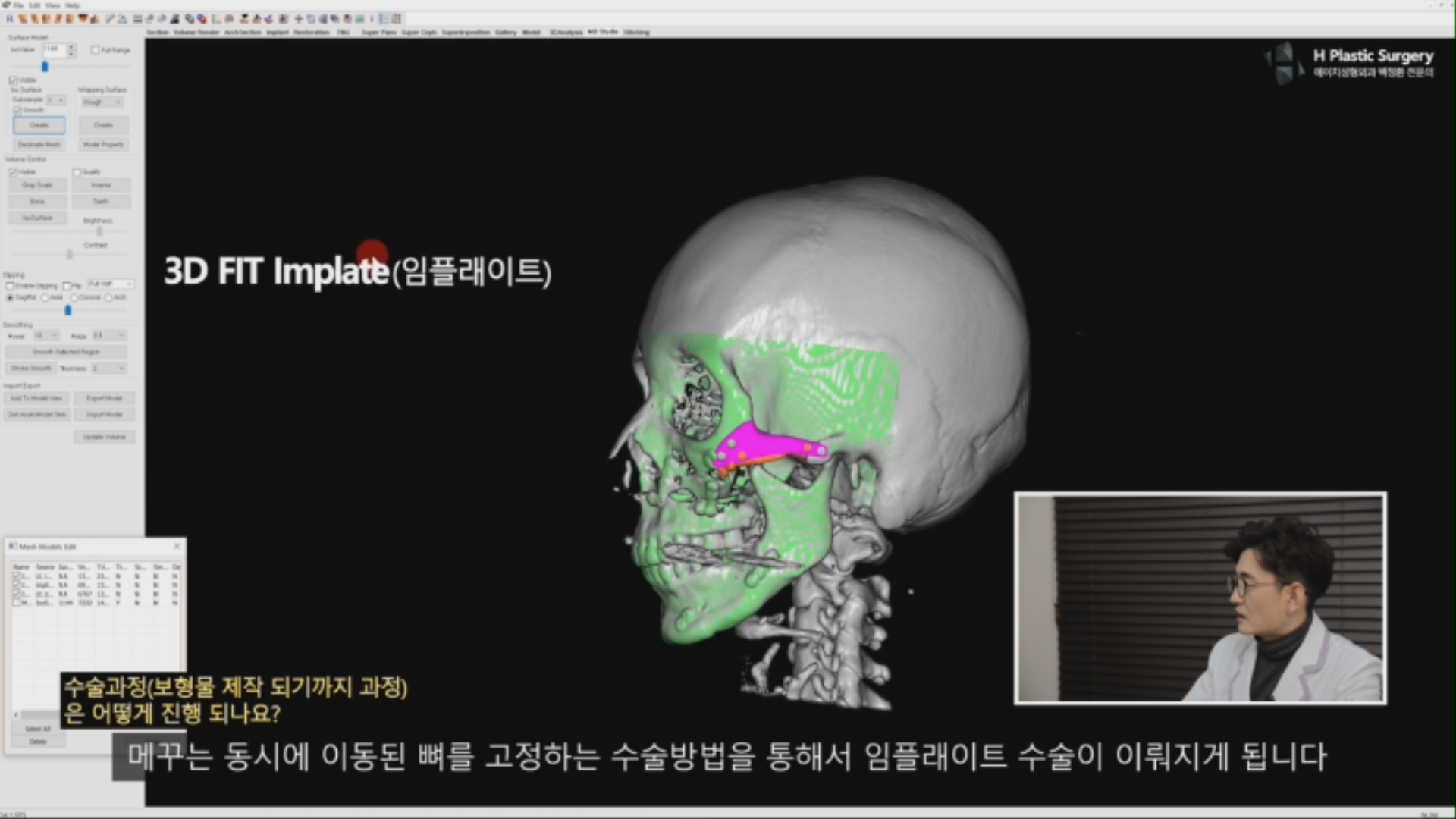
Task: Select the Arch radio button
Action: (x=108, y=298)
